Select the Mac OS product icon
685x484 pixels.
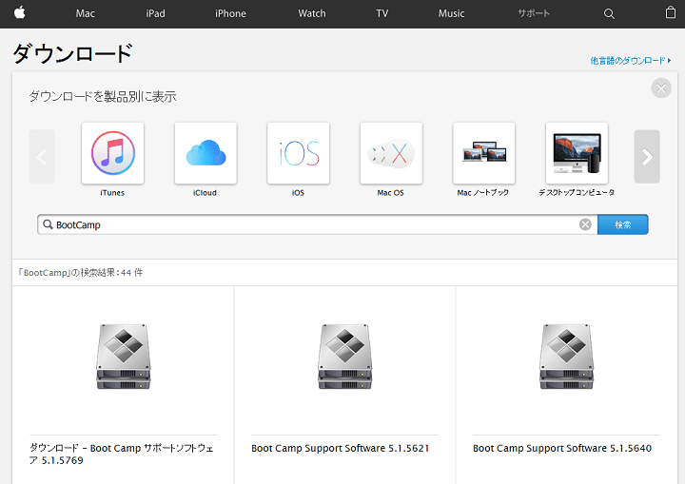tap(391, 153)
